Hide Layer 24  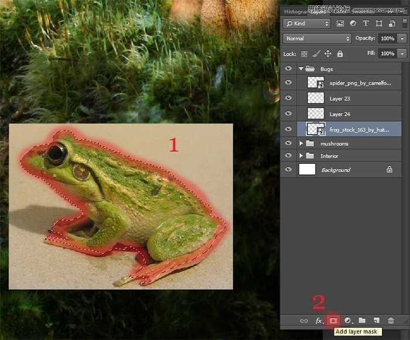pyautogui.click(x=288, y=114)
